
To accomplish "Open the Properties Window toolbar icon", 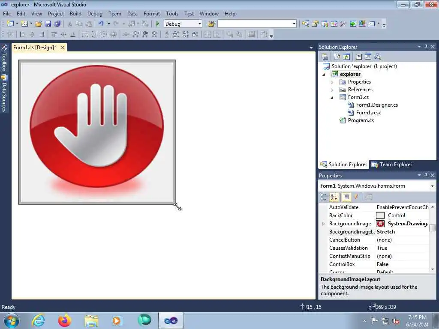I will click(x=315, y=24).
